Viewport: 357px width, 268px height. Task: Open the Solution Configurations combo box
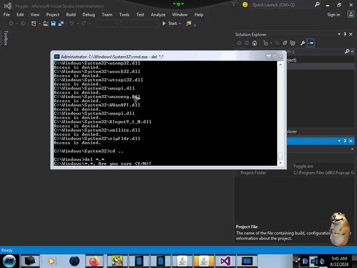point(107,23)
